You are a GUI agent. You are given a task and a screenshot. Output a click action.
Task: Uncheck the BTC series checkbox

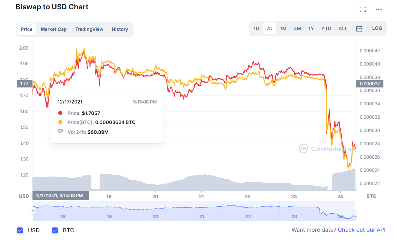coord(55,230)
